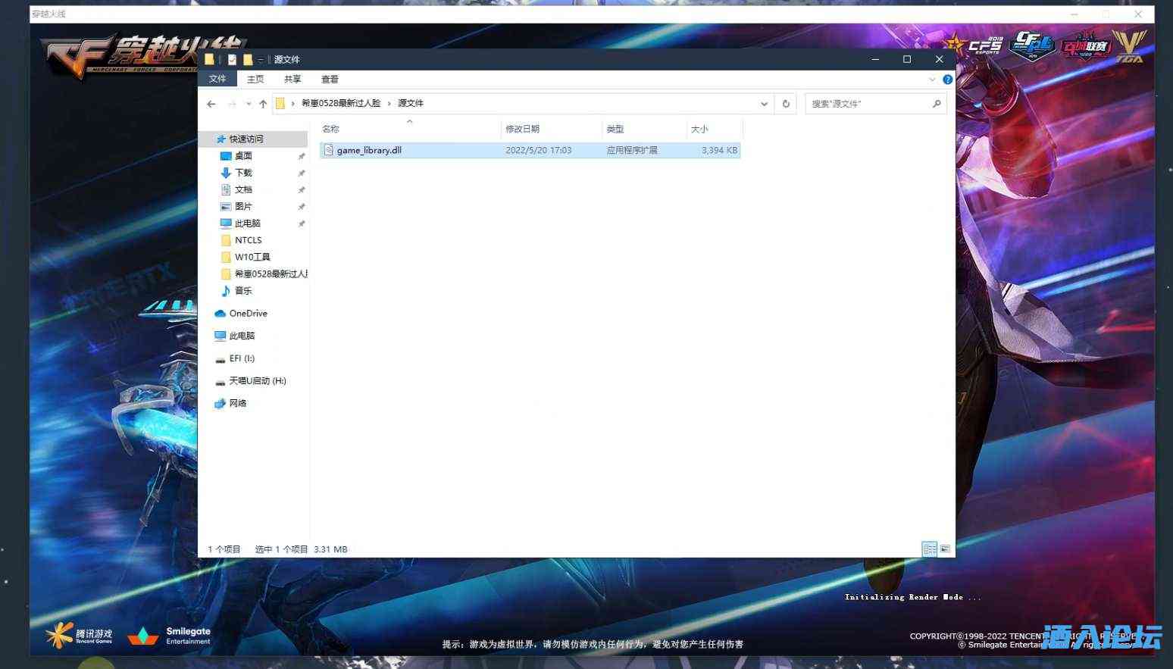
Task: Click the Help question mark icon
Action: click(947, 79)
